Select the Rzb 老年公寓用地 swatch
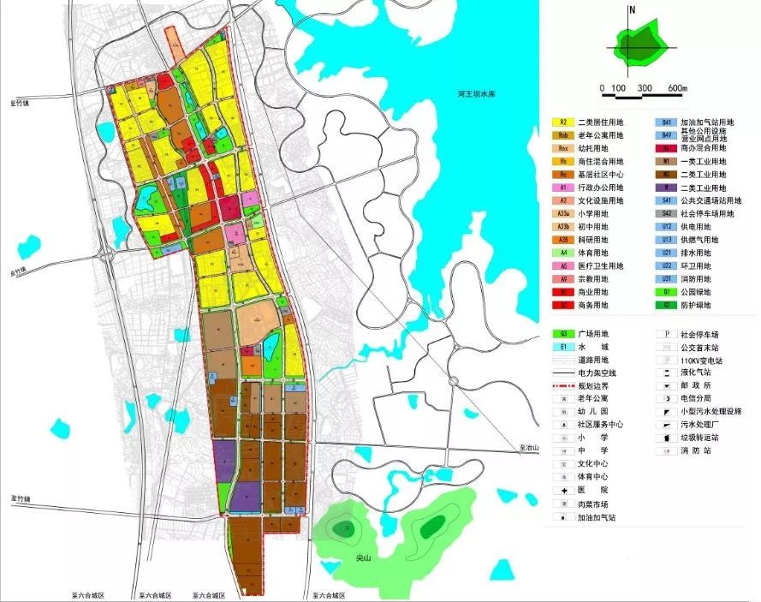 coord(564,135)
